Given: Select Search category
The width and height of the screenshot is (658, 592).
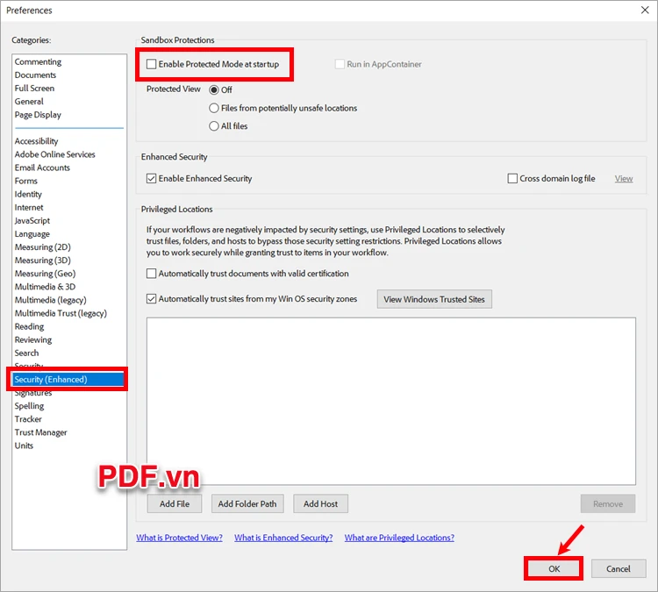Looking at the screenshot, I should click(x=26, y=353).
